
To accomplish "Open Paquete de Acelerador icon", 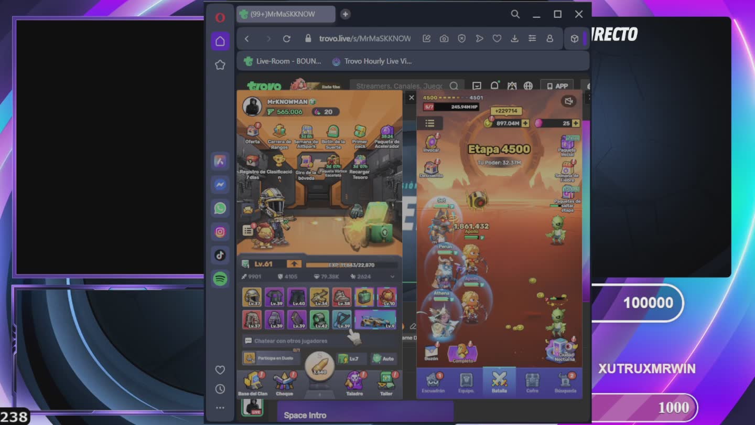I will [387, 136].
